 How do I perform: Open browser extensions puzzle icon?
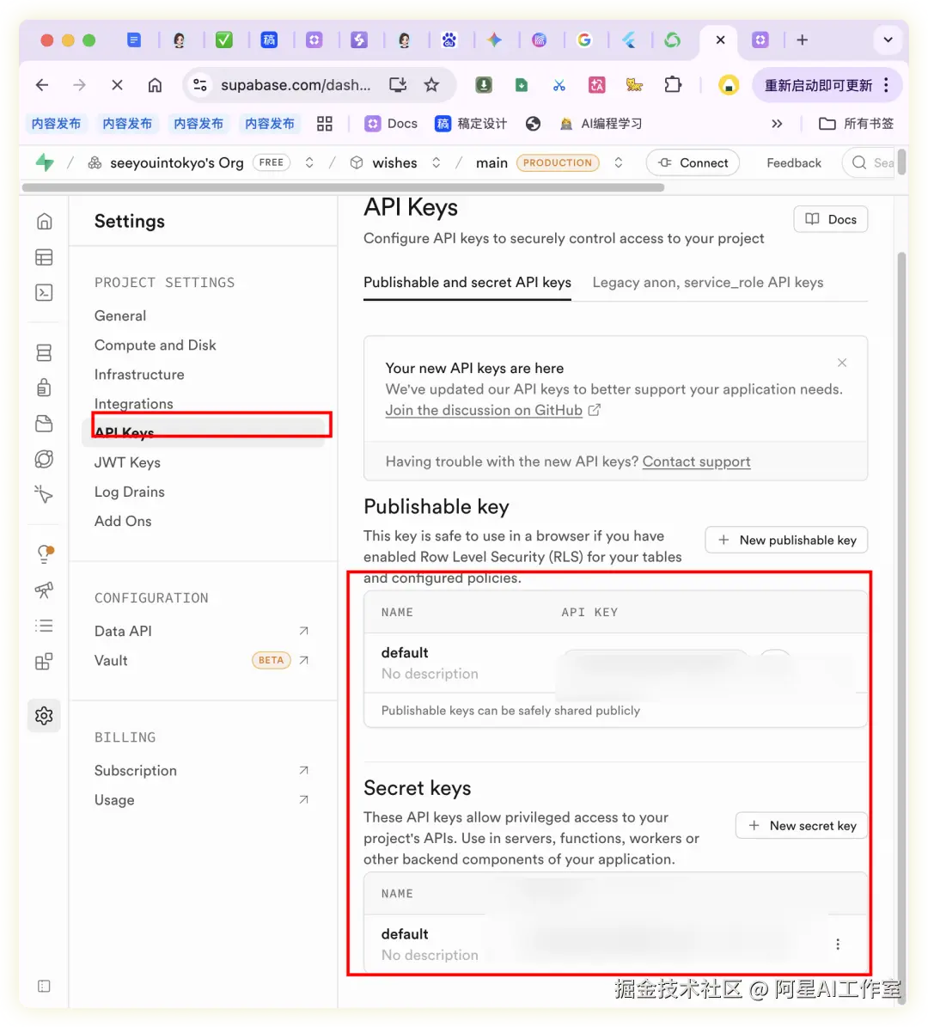[x=673, y=85]
